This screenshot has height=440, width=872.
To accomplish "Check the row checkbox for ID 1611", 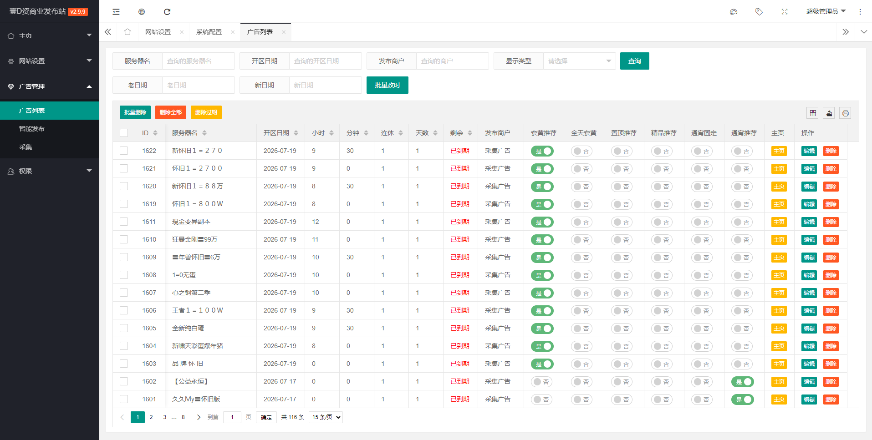I will tap(124, 222).
